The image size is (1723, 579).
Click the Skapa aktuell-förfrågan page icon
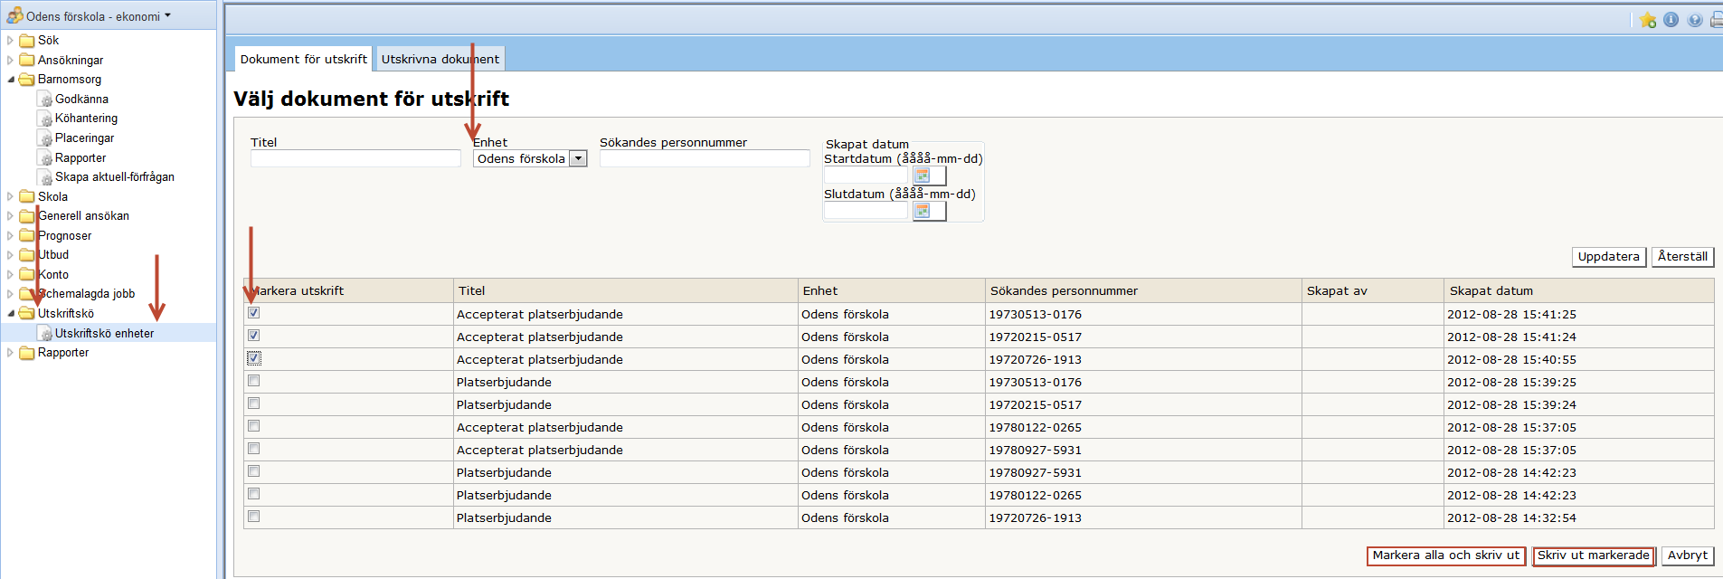44,177
